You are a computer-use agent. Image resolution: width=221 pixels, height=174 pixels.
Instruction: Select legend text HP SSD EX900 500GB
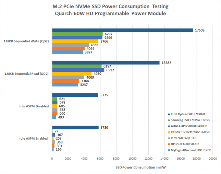[x=185, y=144]
